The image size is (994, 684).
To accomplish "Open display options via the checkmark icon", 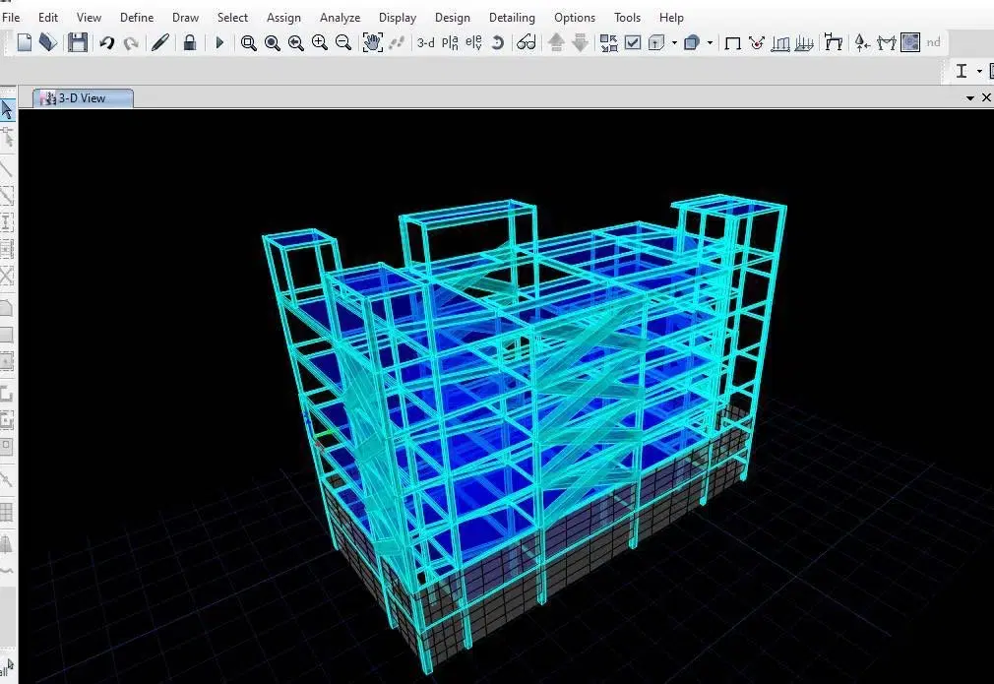I will click(633, 42).
